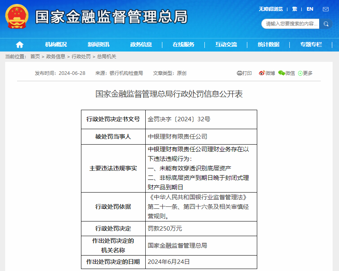This screenshot has height=271, width=339.
Task: Click the national emblem logo
Action: tap(17, 17)
